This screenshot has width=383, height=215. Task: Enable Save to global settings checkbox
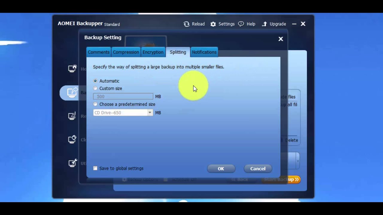tap(95, 168)
